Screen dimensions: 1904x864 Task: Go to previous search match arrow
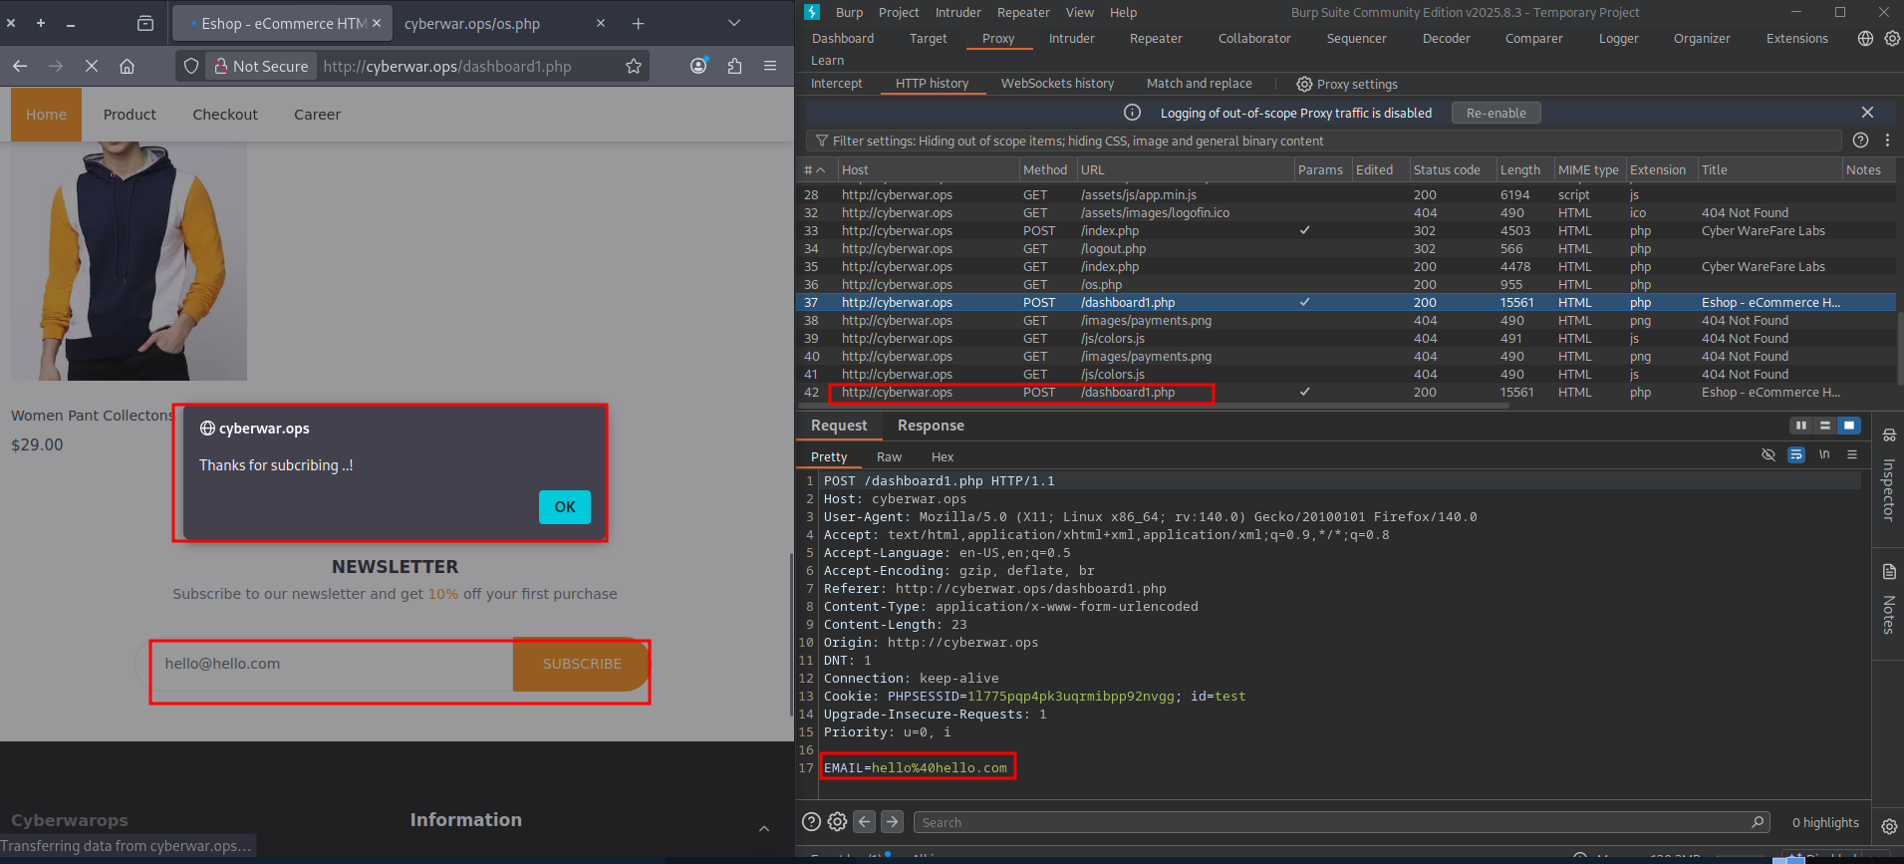865,822
